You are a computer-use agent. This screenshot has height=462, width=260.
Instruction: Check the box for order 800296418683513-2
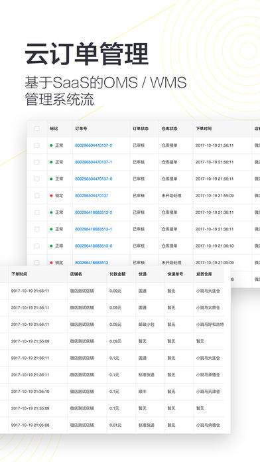point(36,212)
